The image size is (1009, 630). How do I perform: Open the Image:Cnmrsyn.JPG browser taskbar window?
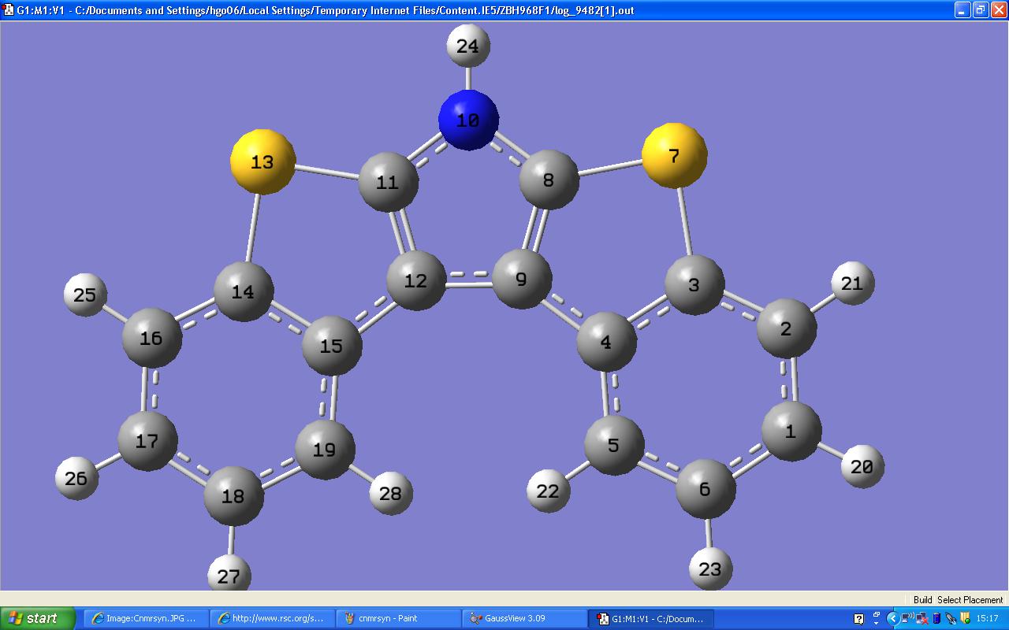[x=147, y=618]
